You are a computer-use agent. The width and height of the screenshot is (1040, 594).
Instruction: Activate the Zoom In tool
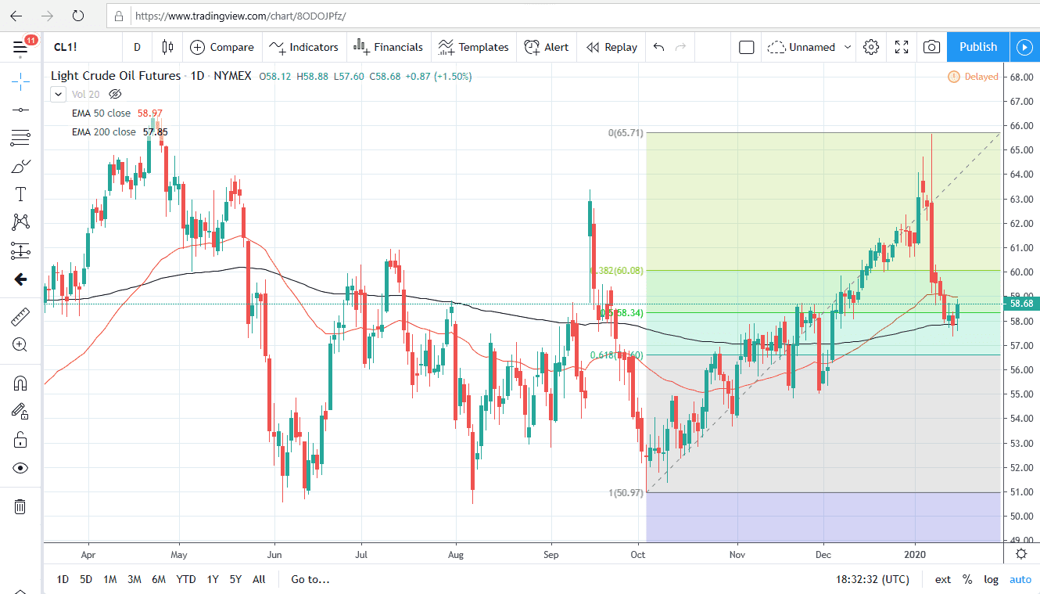tap(20, 344)
